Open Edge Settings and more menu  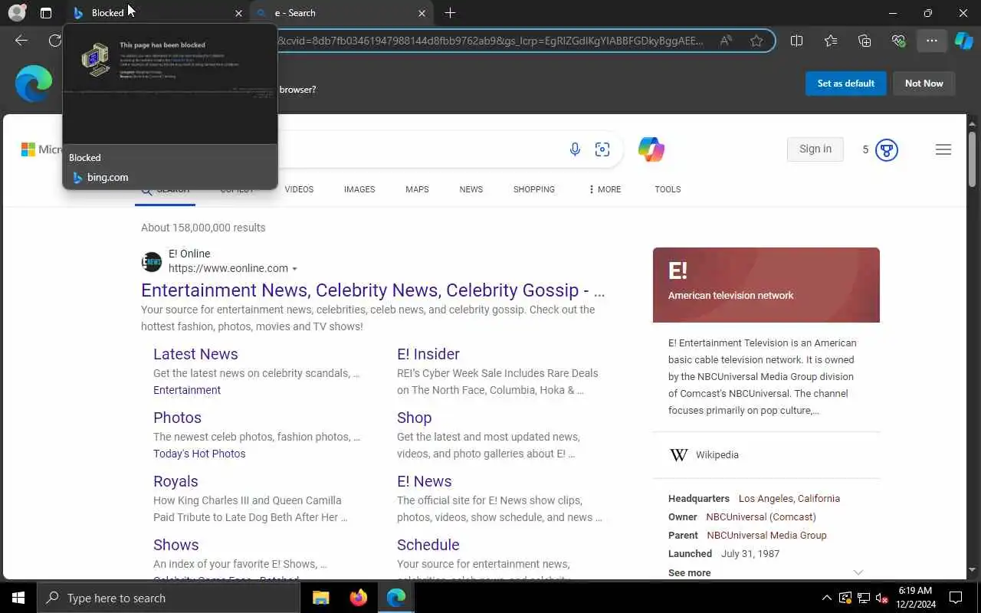pyautogui.click(x=932, y=41)
